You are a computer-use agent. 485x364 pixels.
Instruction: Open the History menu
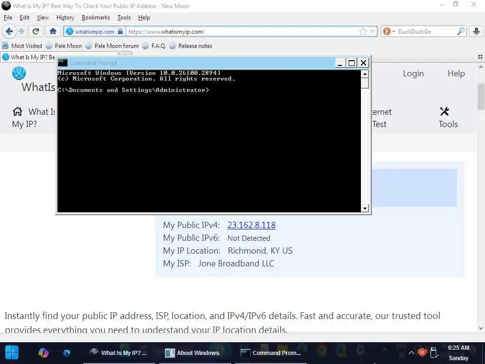point(65,18)
